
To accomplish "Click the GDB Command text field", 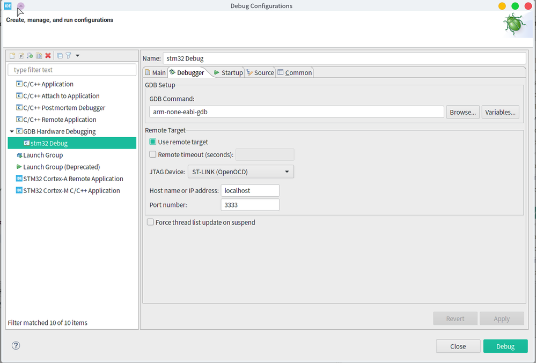I will pyautogui.click(x=296, y=112).
